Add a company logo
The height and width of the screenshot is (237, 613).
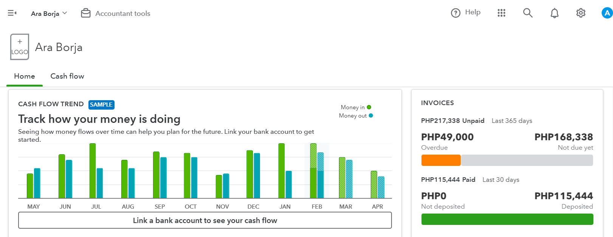pyautogui.click(x=20, y=47)
